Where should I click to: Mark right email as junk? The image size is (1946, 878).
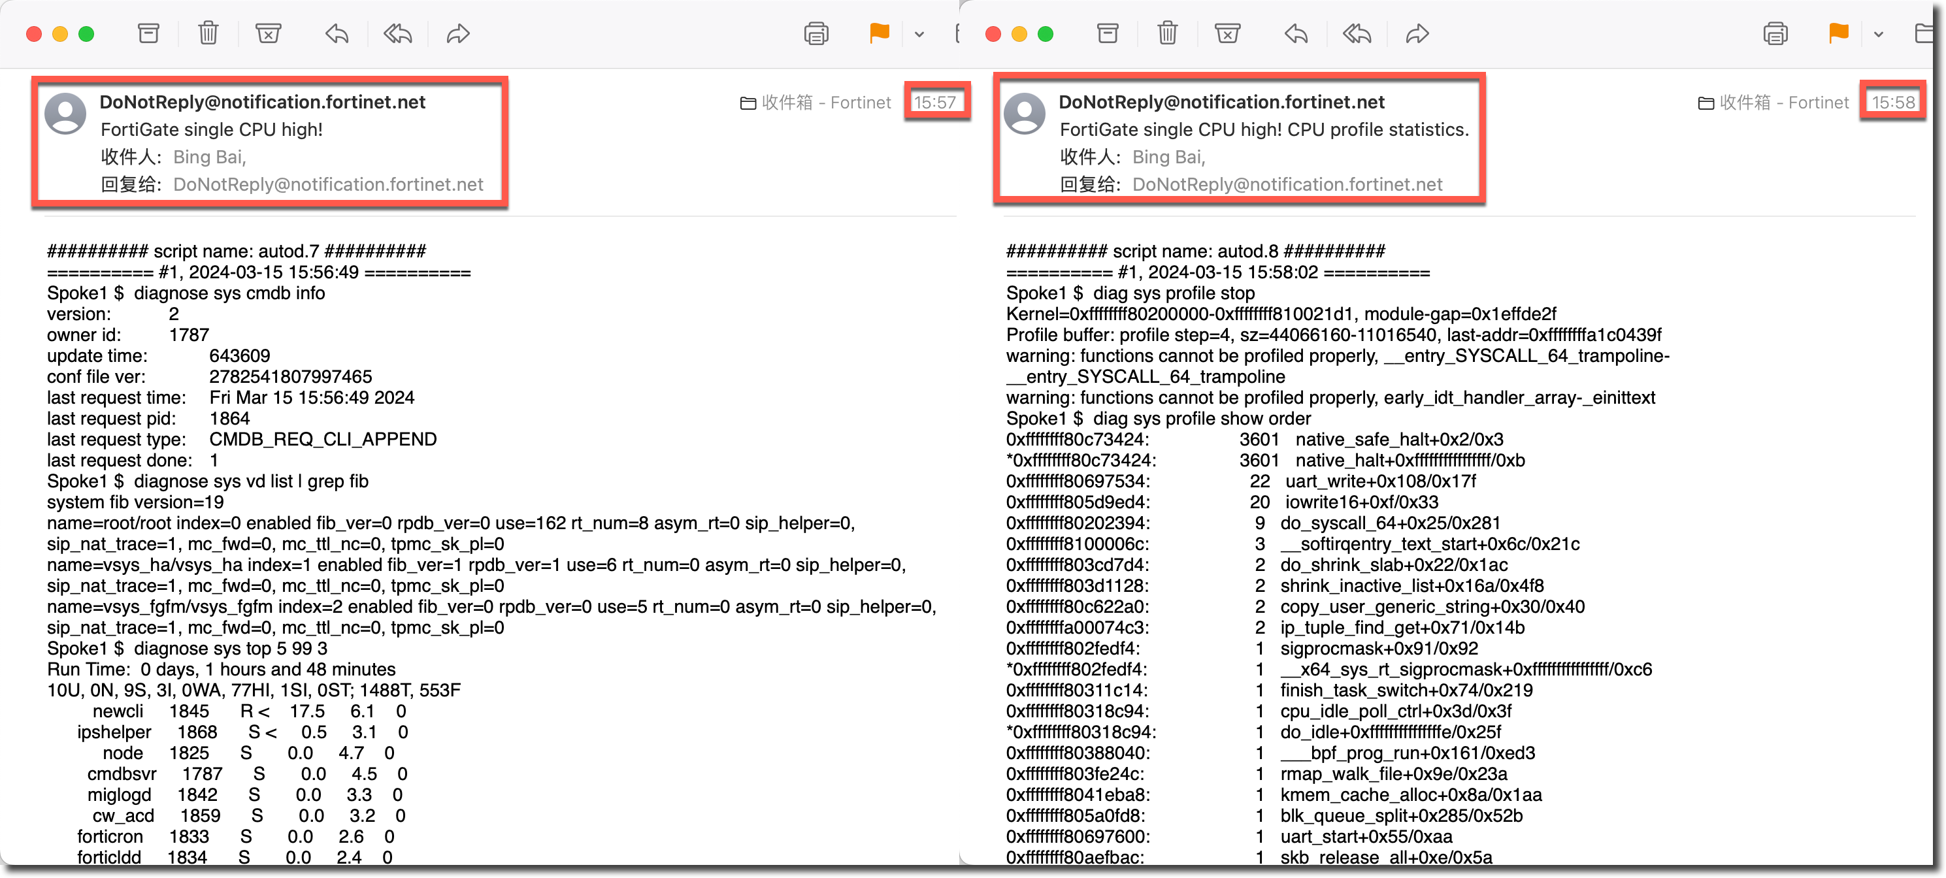point(1227,34)
